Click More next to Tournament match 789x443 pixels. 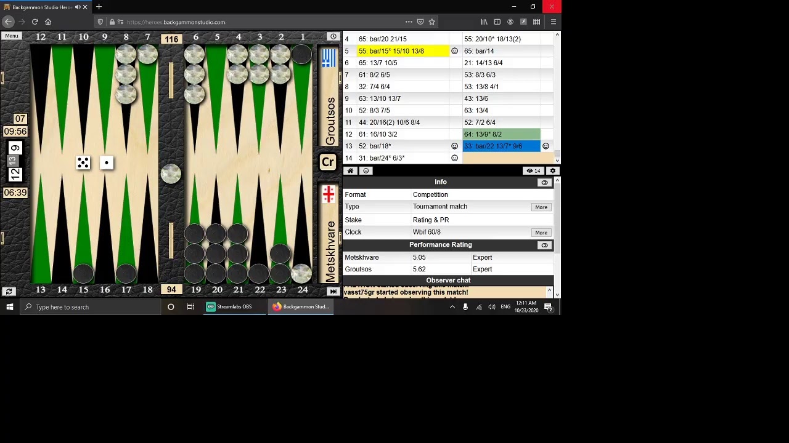click(x=541, y=207)
